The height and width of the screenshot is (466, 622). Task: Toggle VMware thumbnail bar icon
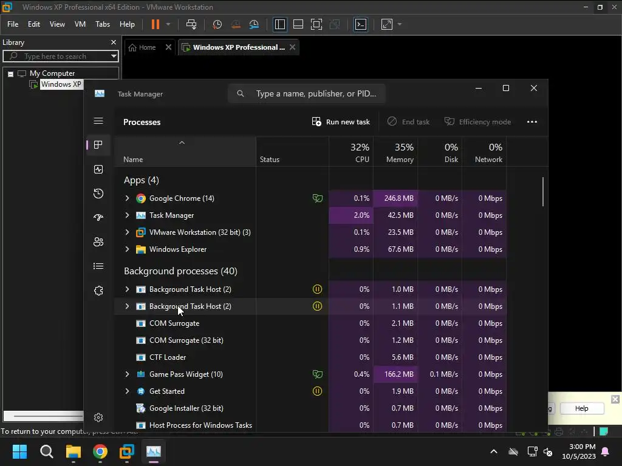click(x=298, y=24)
